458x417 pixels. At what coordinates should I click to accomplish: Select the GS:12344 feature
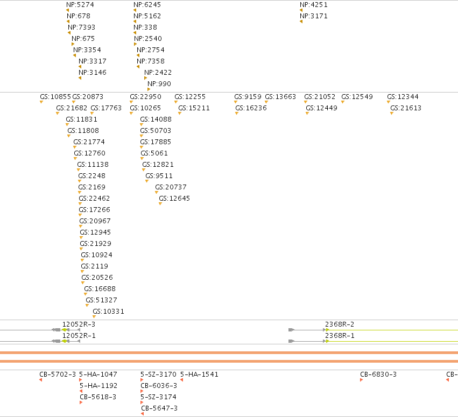pos(403,97)
